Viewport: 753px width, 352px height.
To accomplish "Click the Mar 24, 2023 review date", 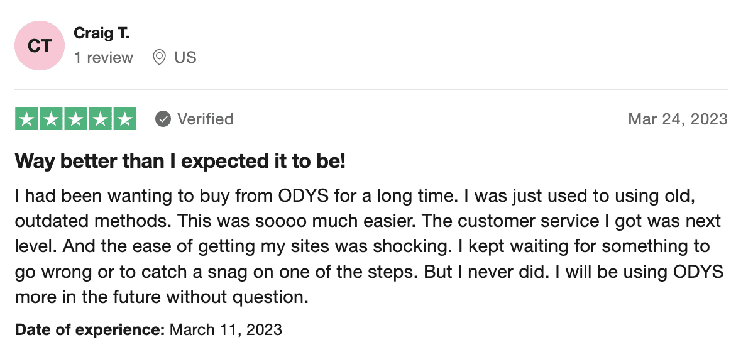I will pyautogui.click(x=678, y=119).
